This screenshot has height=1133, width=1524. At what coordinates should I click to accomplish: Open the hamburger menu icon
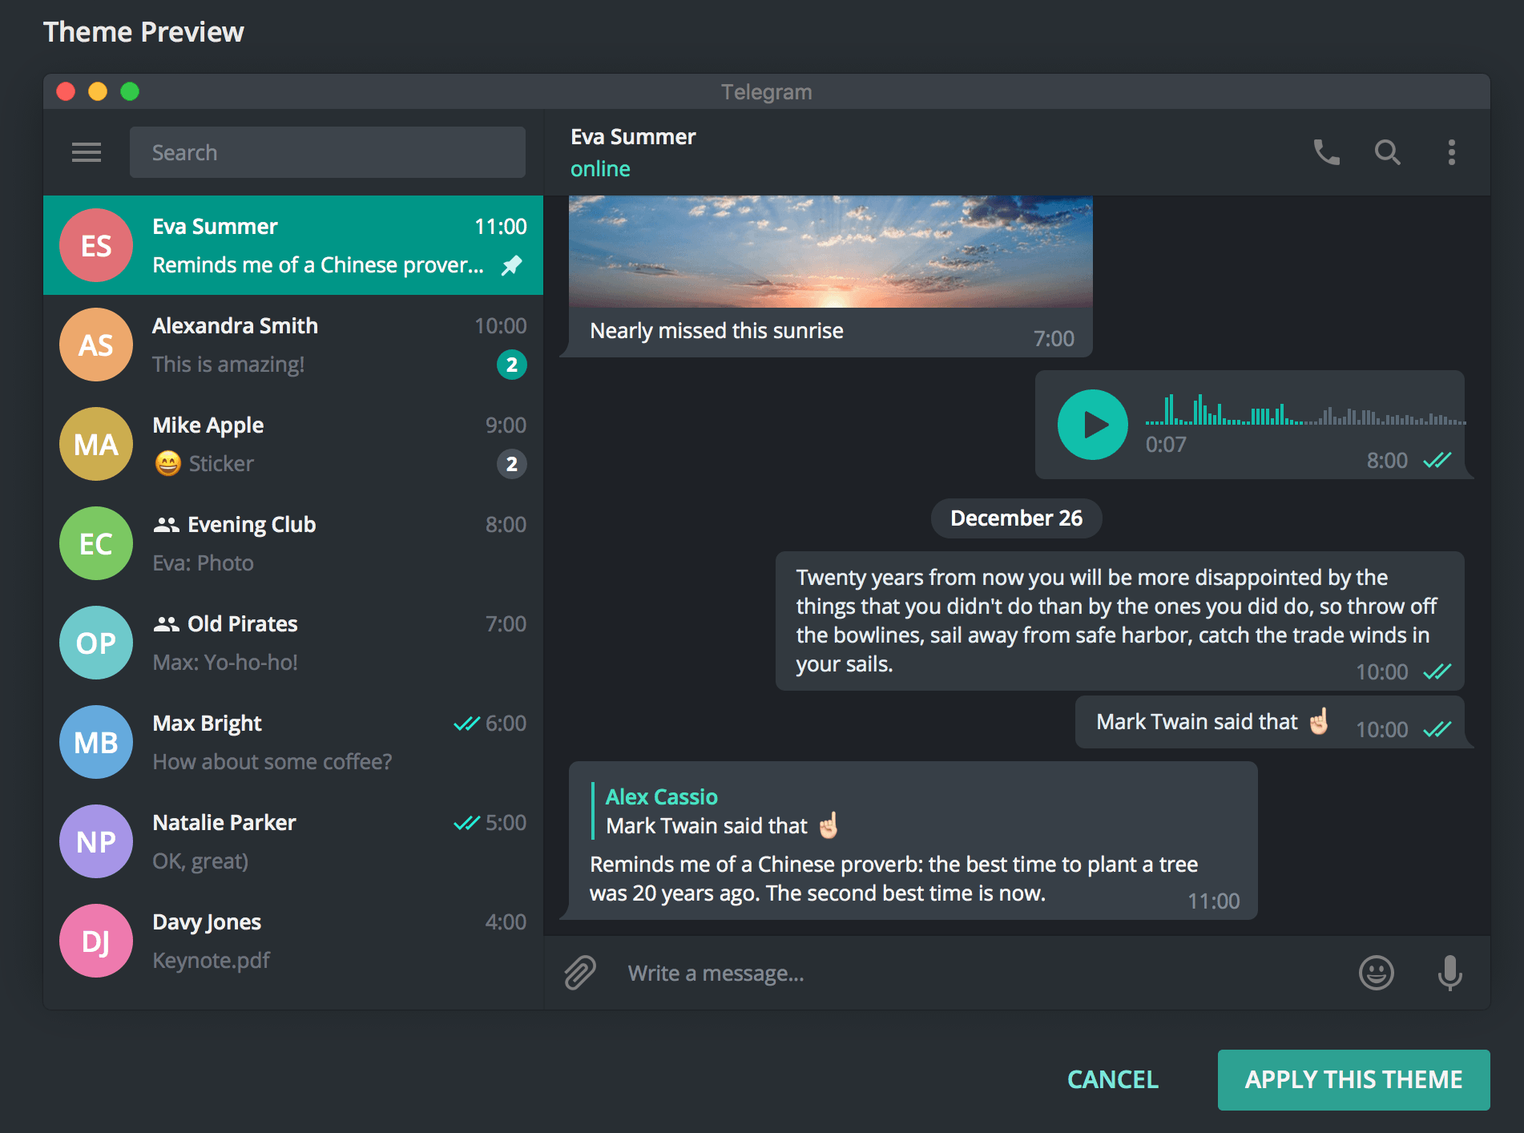(86, 152)
